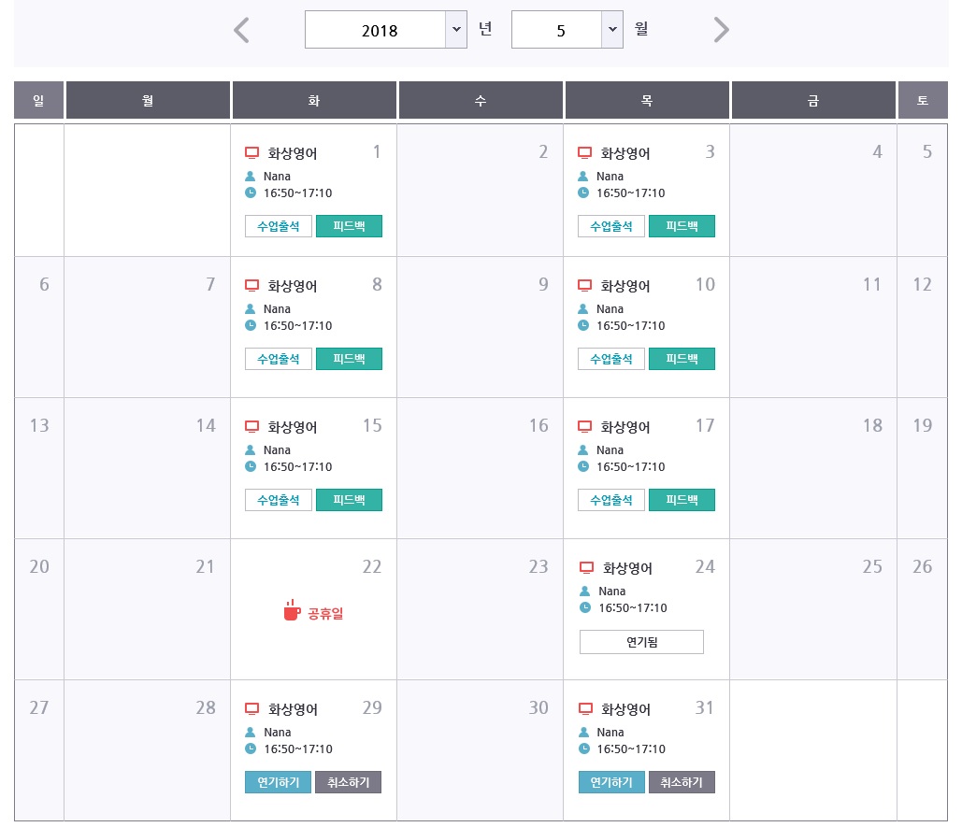Go to previous month arrow
The width and height of the screenshot is (962, 827).
click(x=241, y=30)
